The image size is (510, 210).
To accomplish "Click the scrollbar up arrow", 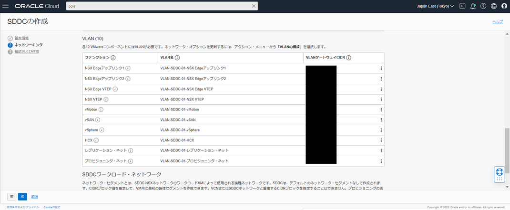I will click(507, 33).
